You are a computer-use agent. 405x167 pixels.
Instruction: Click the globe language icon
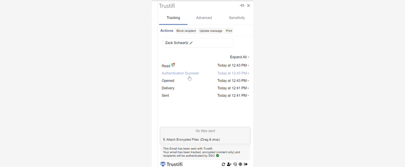click(240, 164)
